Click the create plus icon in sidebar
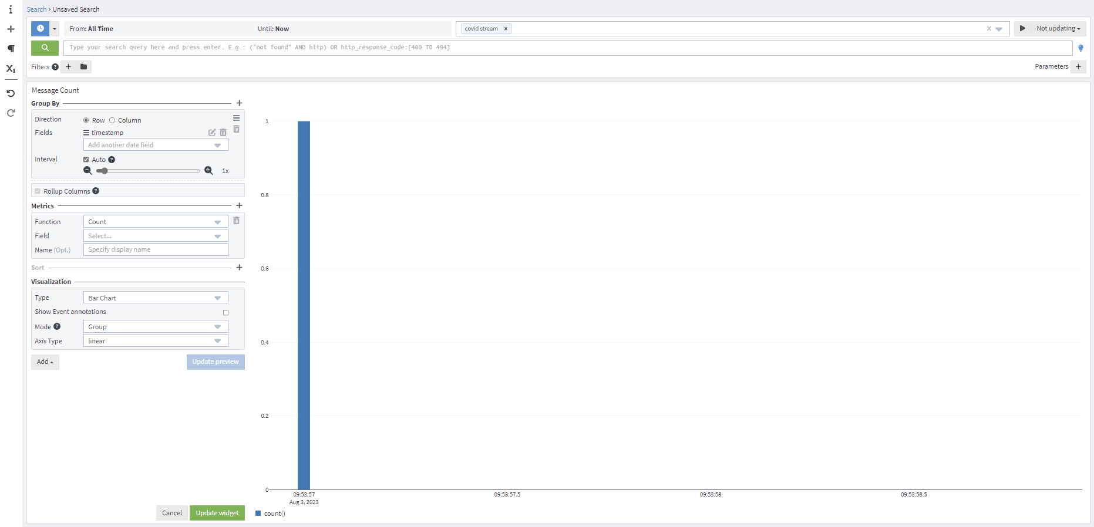Viewport: 1094px width, 527px height. [11, 29]
